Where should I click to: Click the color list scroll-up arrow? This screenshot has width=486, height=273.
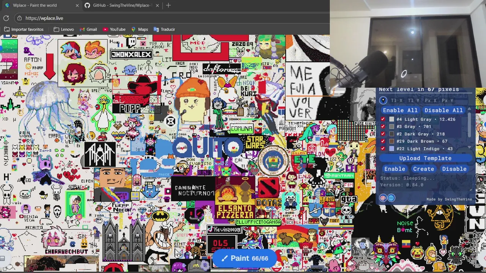click(469, 109)
